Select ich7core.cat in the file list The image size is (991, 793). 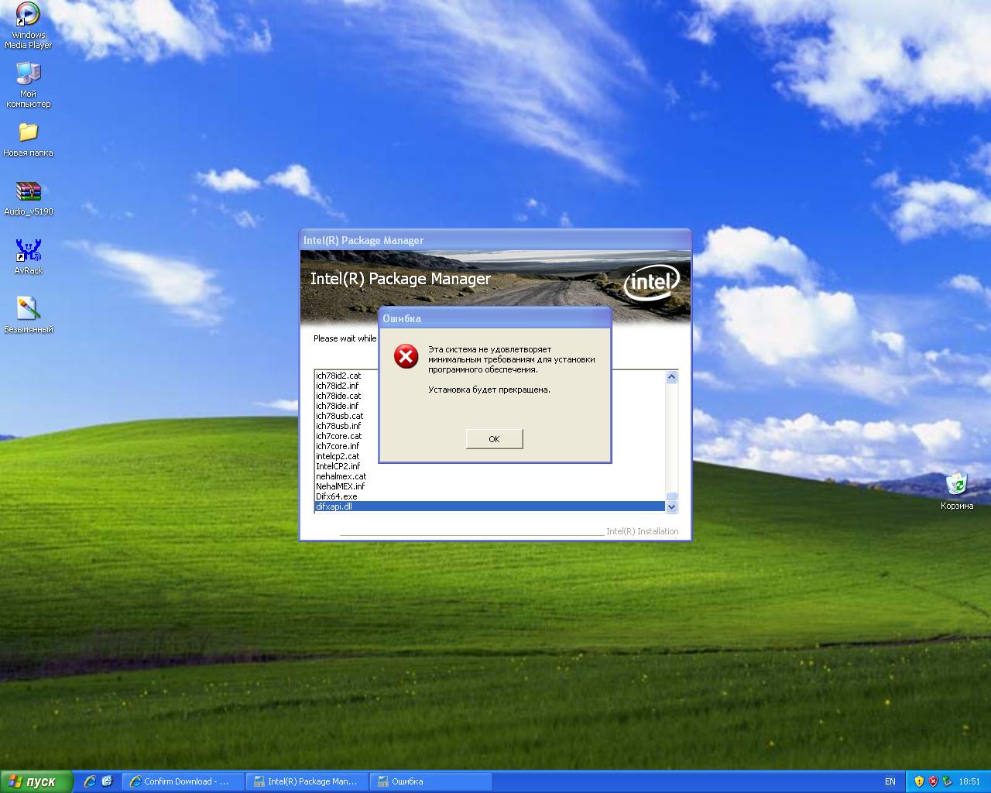[339, 436]
